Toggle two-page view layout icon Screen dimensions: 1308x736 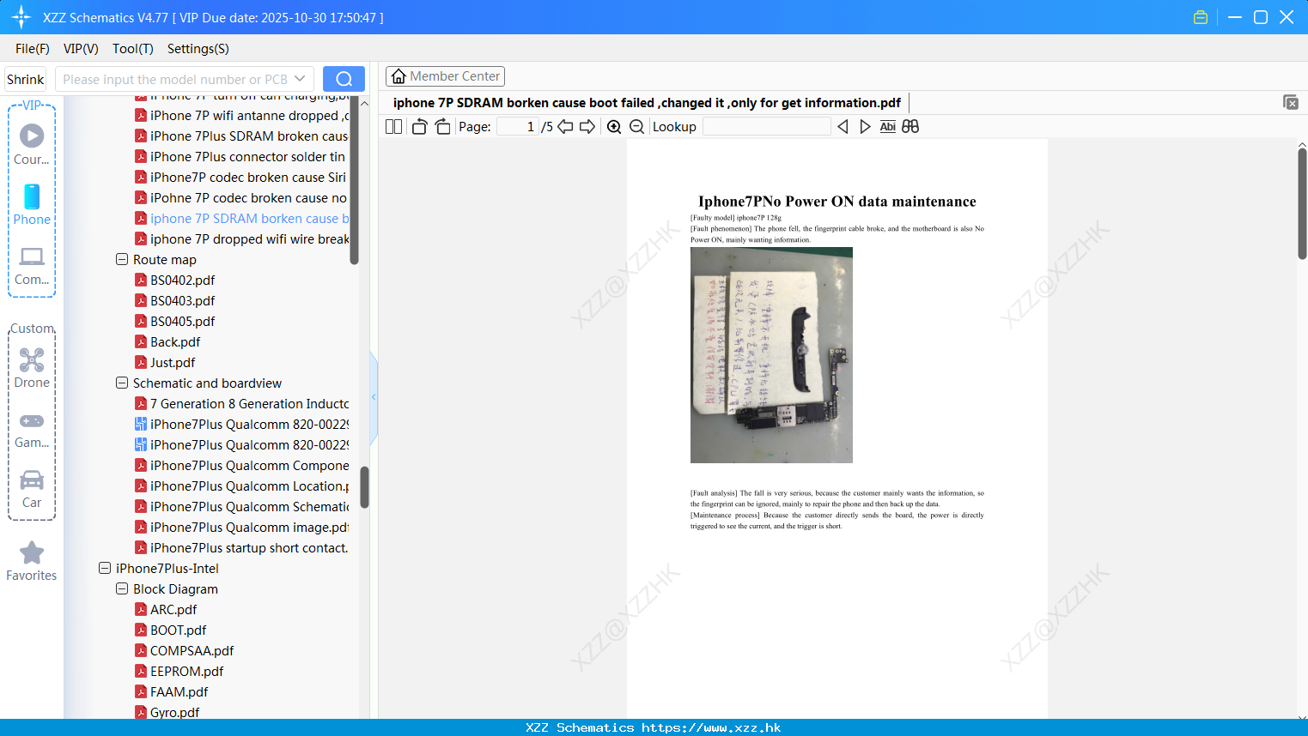tap(393, 126)
